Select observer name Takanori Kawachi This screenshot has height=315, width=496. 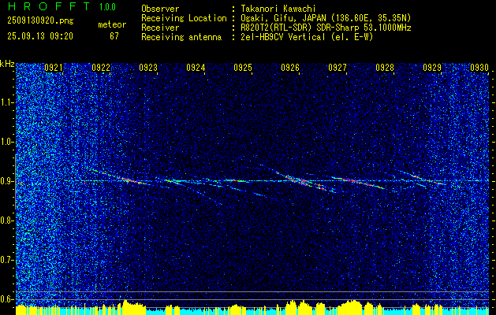(278, 9)
